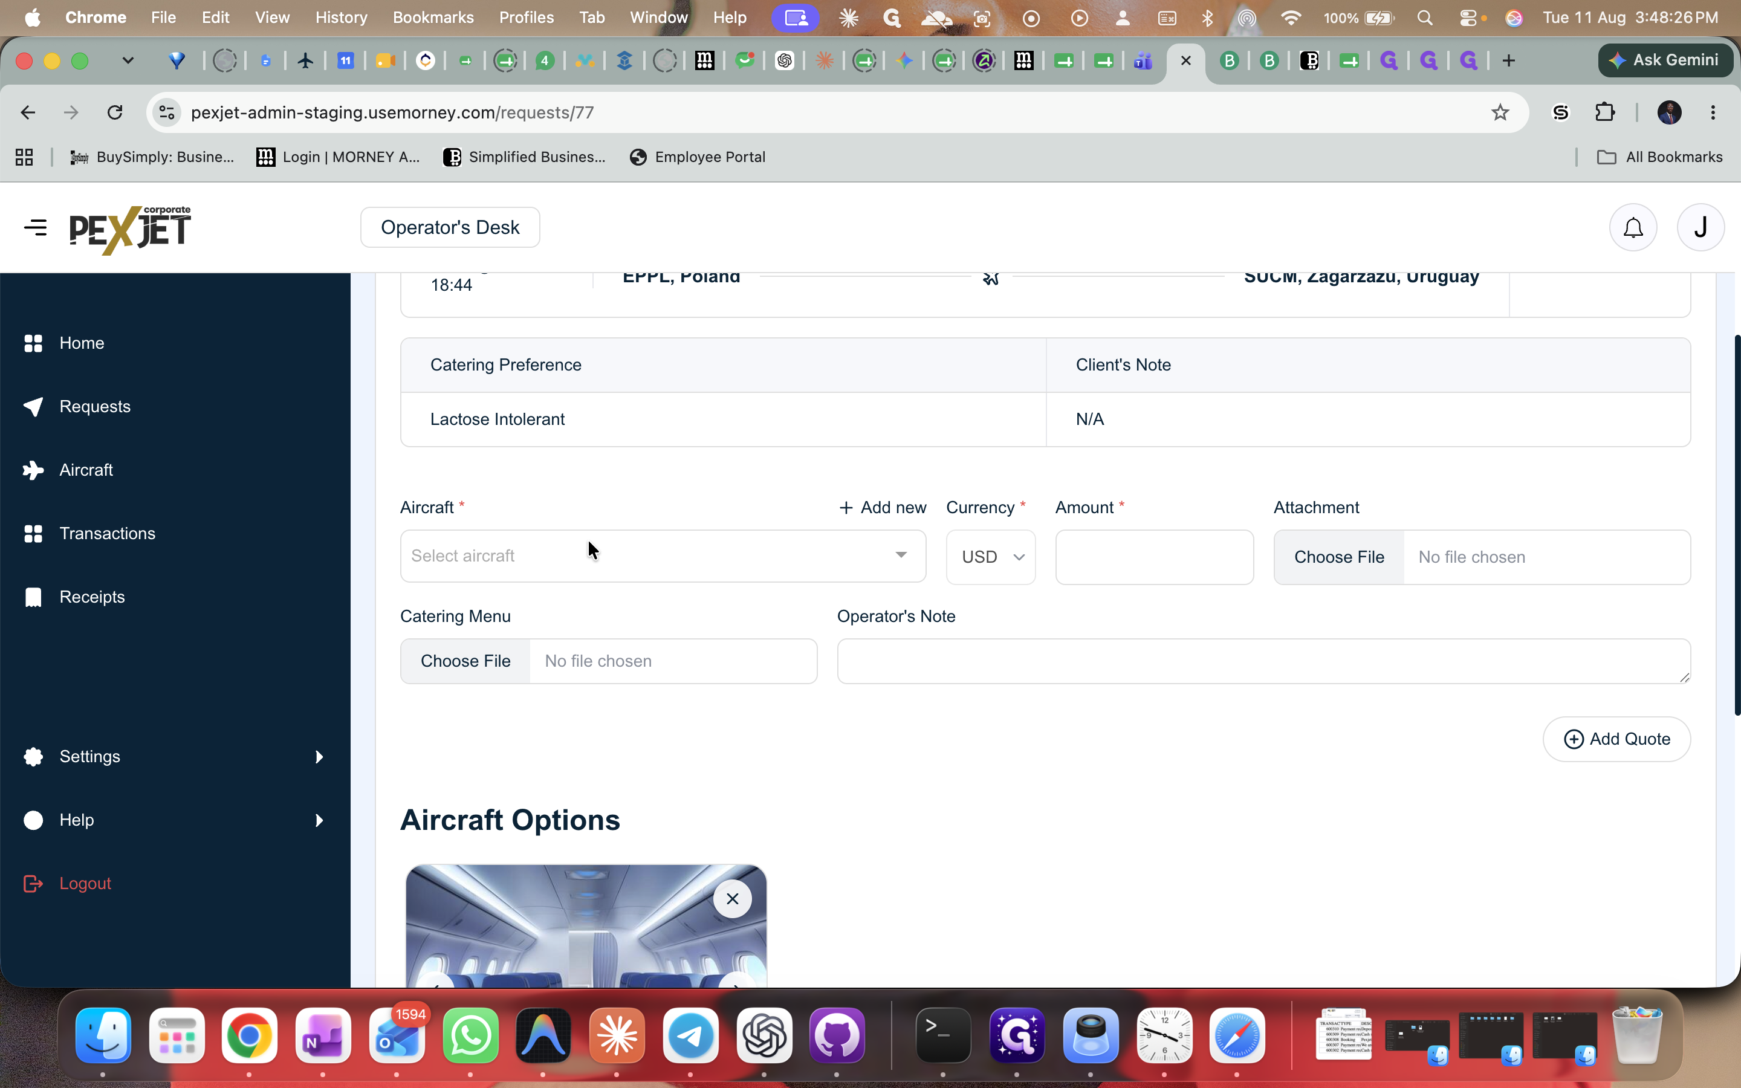Open the Select aircraft dropdown
Screen dimensions: 1741x1088
pos(663,555)
